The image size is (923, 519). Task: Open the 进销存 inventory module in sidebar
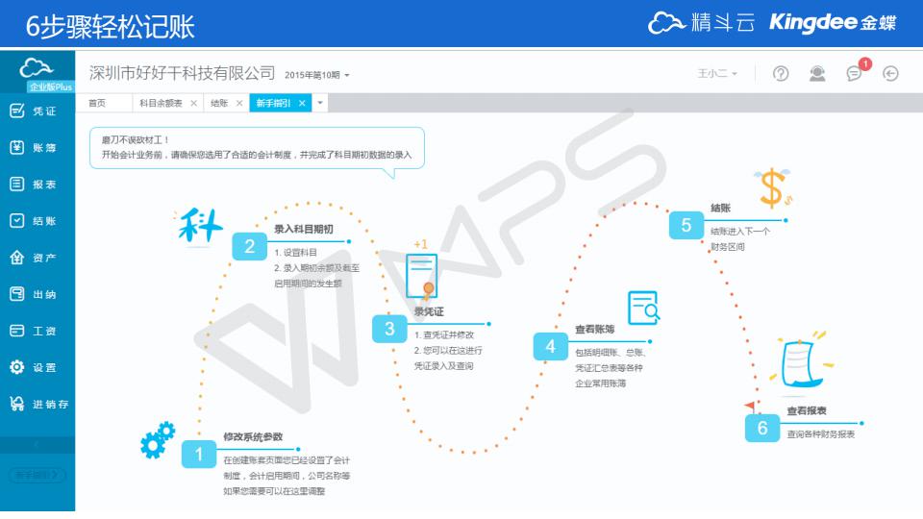click(x=38, y=405)
